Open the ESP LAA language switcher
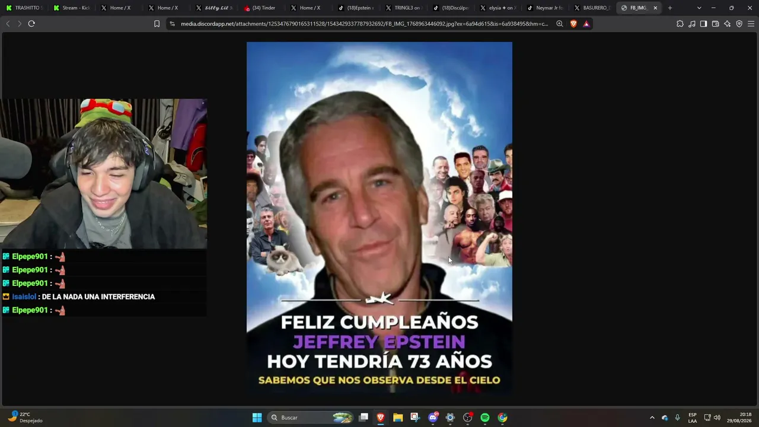The image size is (759, 427). click(x=693, y=418)
